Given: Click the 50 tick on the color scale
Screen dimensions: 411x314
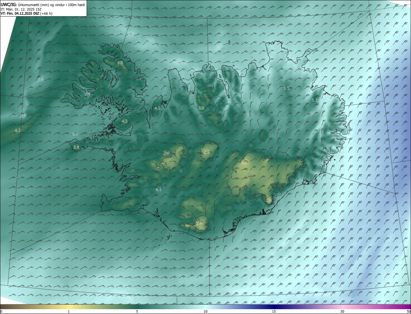Looking at the screenshot, I should click(408, 311).
